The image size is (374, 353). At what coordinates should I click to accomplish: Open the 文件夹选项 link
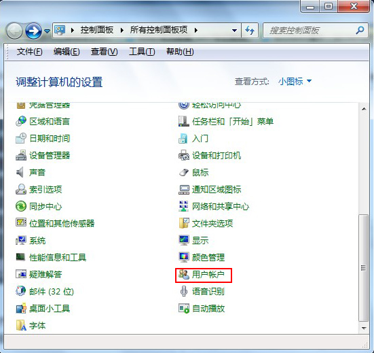pyautogui.click(x=212, y=224)
